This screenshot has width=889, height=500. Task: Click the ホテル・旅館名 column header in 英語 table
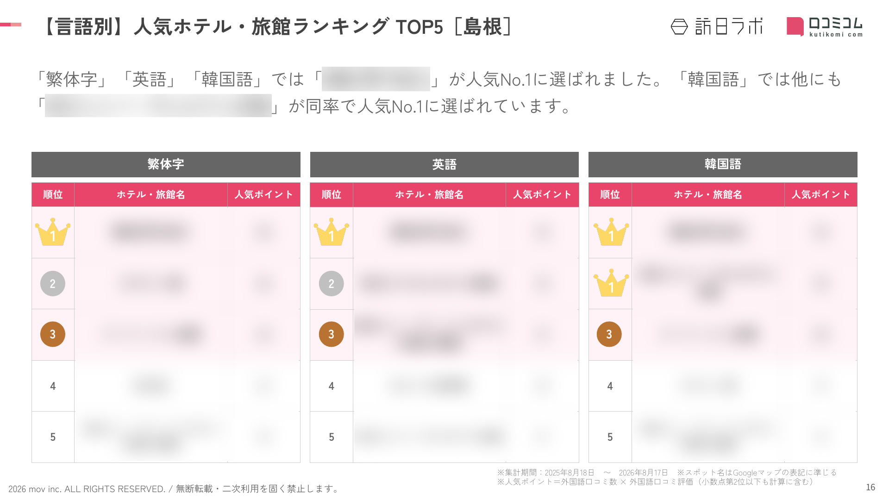[x=429, y=194]
